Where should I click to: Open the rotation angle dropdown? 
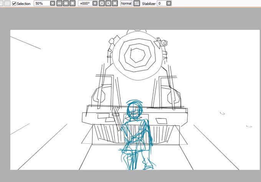tap(95, 3)
